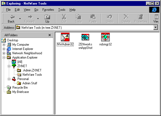Open the File menu
The width and height of the screenshot is (161, 116).
tap(8, 10)
